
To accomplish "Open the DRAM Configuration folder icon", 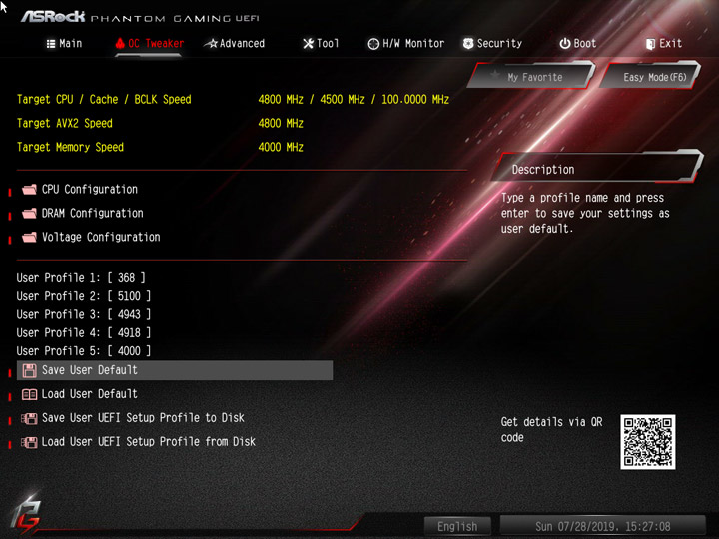I will (x=29, y=214).
